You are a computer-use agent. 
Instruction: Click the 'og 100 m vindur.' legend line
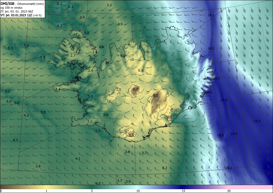[x=12, y=8]
